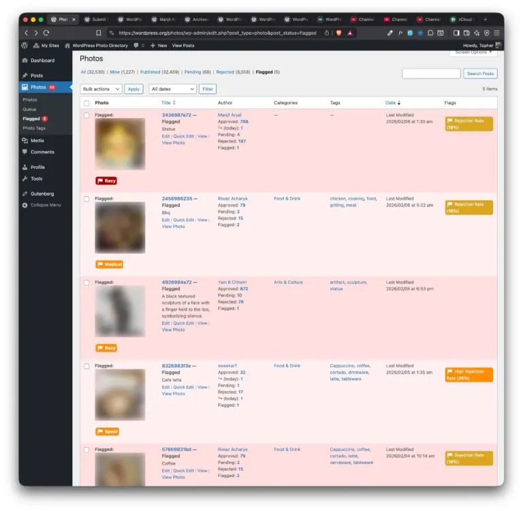Click the Apply button

(133, 89)
